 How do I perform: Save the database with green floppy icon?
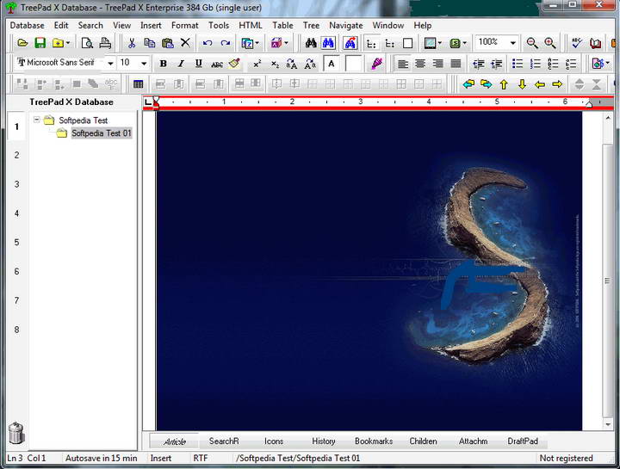40,43
